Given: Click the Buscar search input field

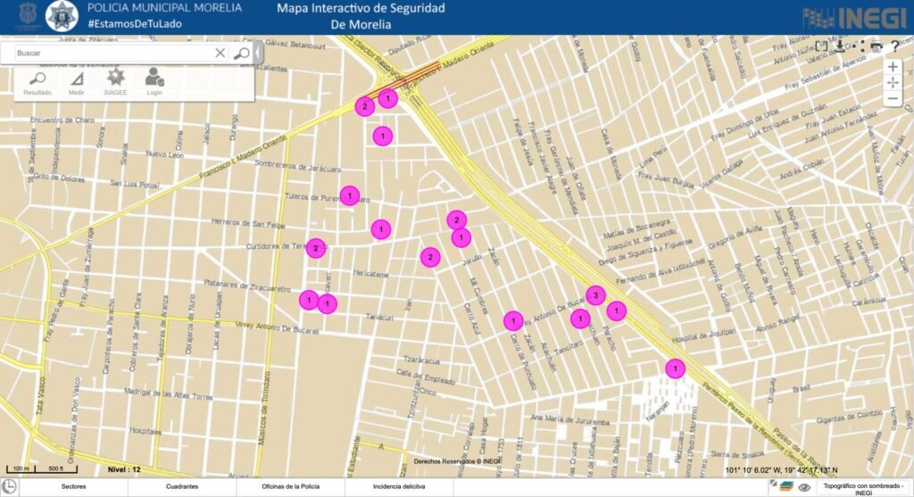Looking at the screenshot, I should click(112, 54).
